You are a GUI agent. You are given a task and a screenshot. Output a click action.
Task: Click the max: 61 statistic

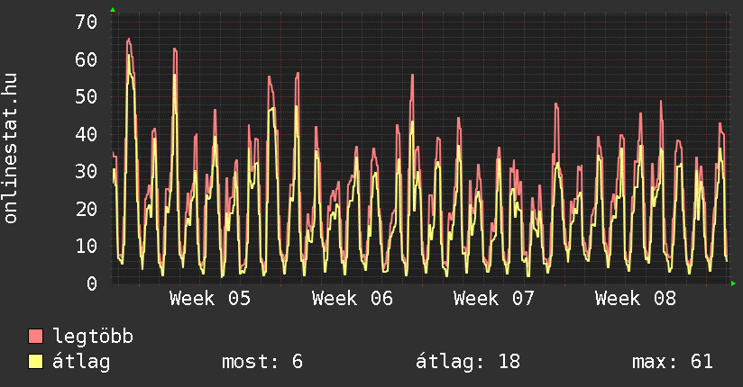point(673,362)
